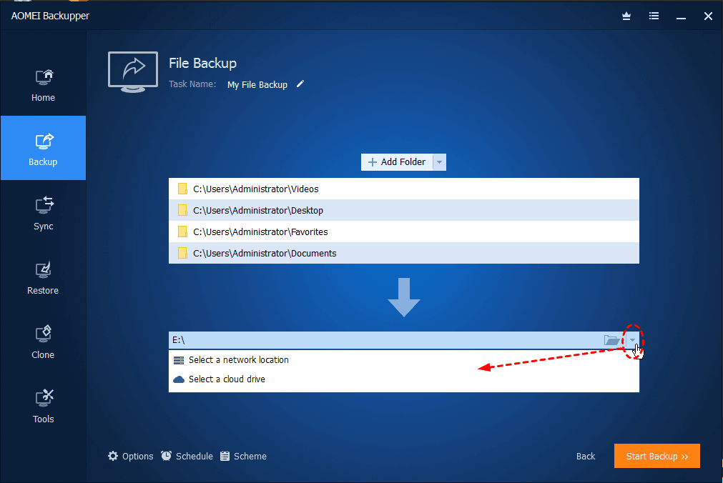The height and width of the screenshot is (483, 723).
Task: Go to Sync in the sidebar
Action: pos(44,214)
